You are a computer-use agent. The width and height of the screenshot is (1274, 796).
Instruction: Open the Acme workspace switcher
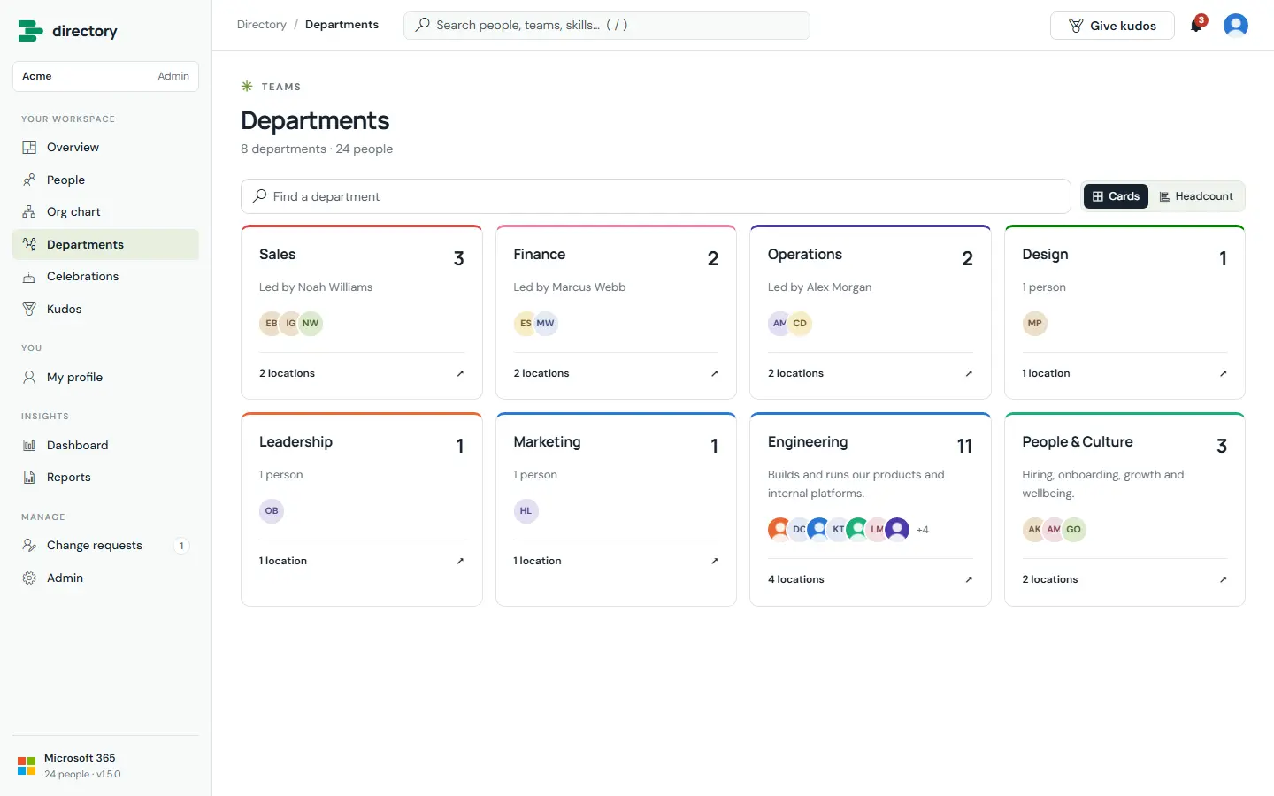[x=105, y=76]
